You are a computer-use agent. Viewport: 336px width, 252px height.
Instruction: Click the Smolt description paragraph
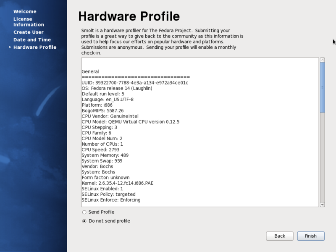(x=162, y=42)
